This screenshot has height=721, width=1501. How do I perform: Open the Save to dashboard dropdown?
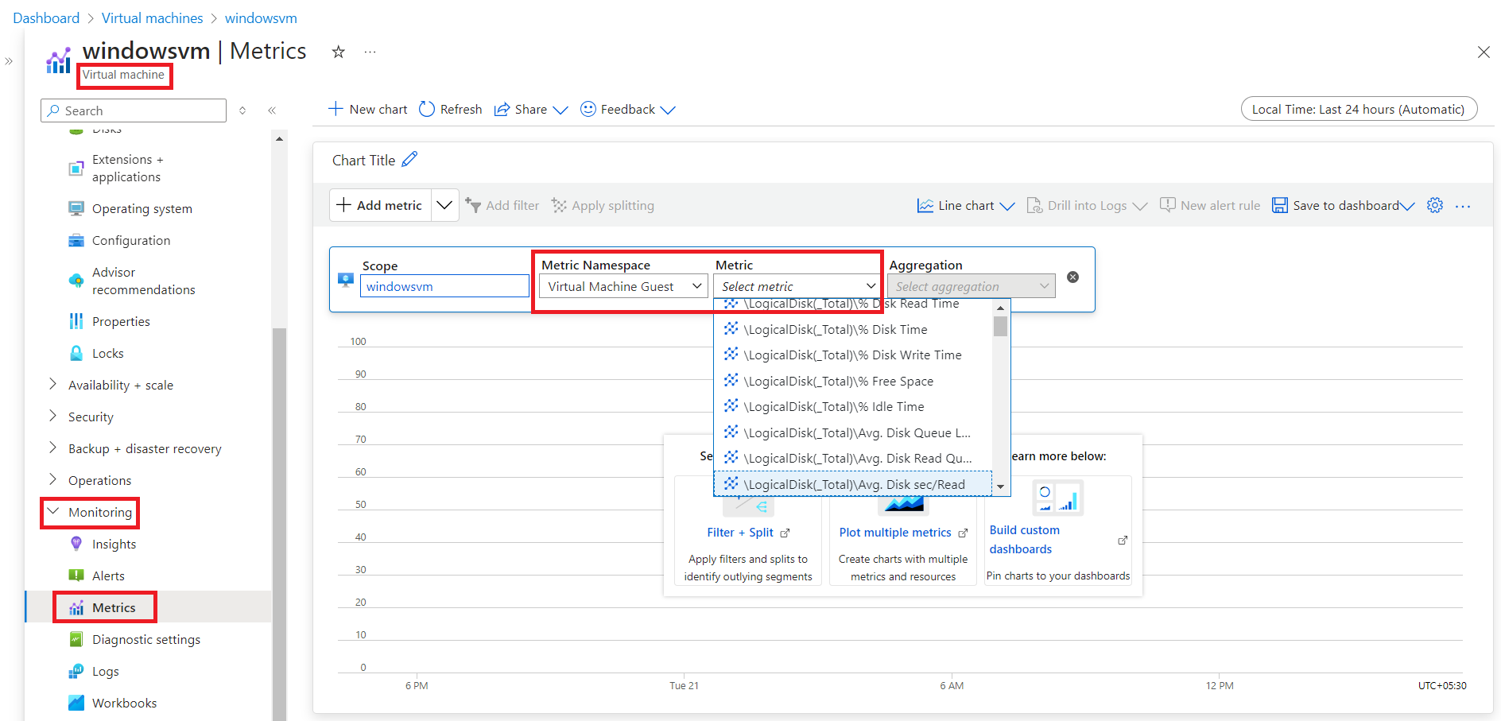pyautogui.click(x=1344, y=206)
